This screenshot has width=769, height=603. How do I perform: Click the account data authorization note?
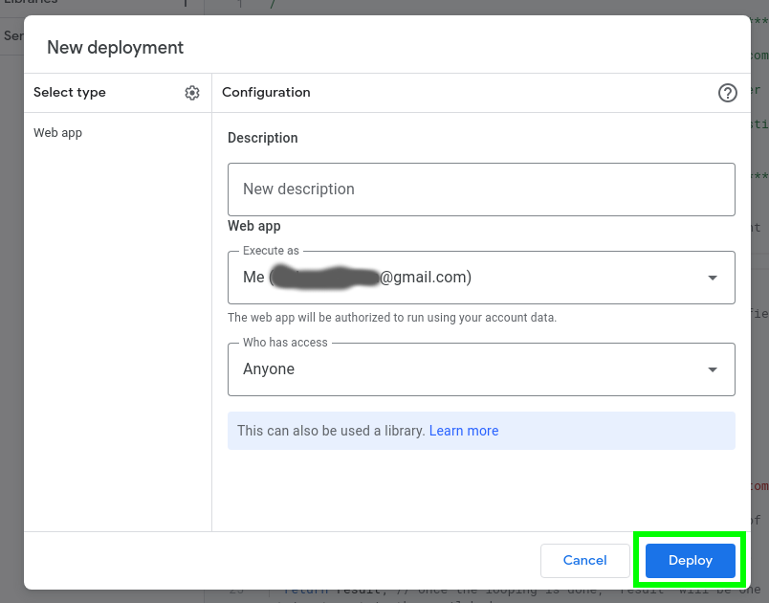[392, 318]
